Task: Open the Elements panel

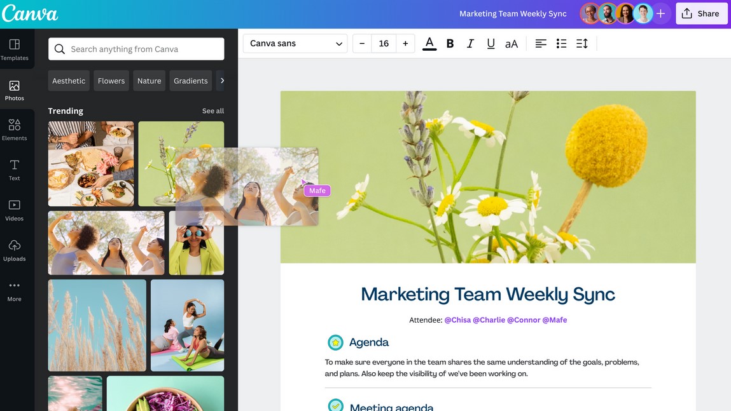Action: 15,130
